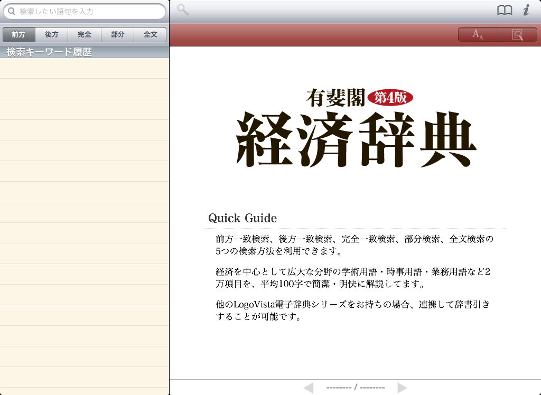Click the red 第4版 edition badge
The height and width of the screenshot is (395, 541).
[390, 97]
